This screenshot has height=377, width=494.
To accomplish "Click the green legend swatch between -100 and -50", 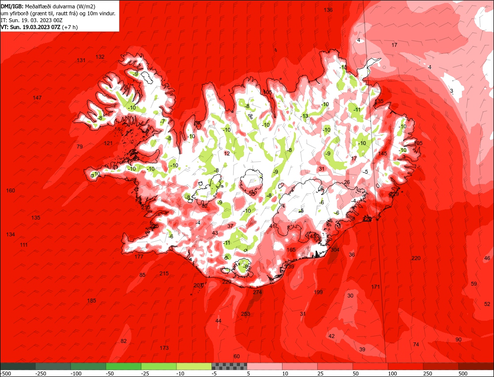I will point(88,366).
